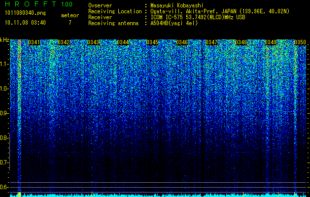This screenshot has width=310, height=197.
Task: Click the Receiver field label
Action: click(100, 17)
